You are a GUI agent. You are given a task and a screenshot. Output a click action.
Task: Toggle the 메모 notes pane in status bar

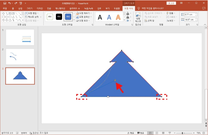click(130, 133)
